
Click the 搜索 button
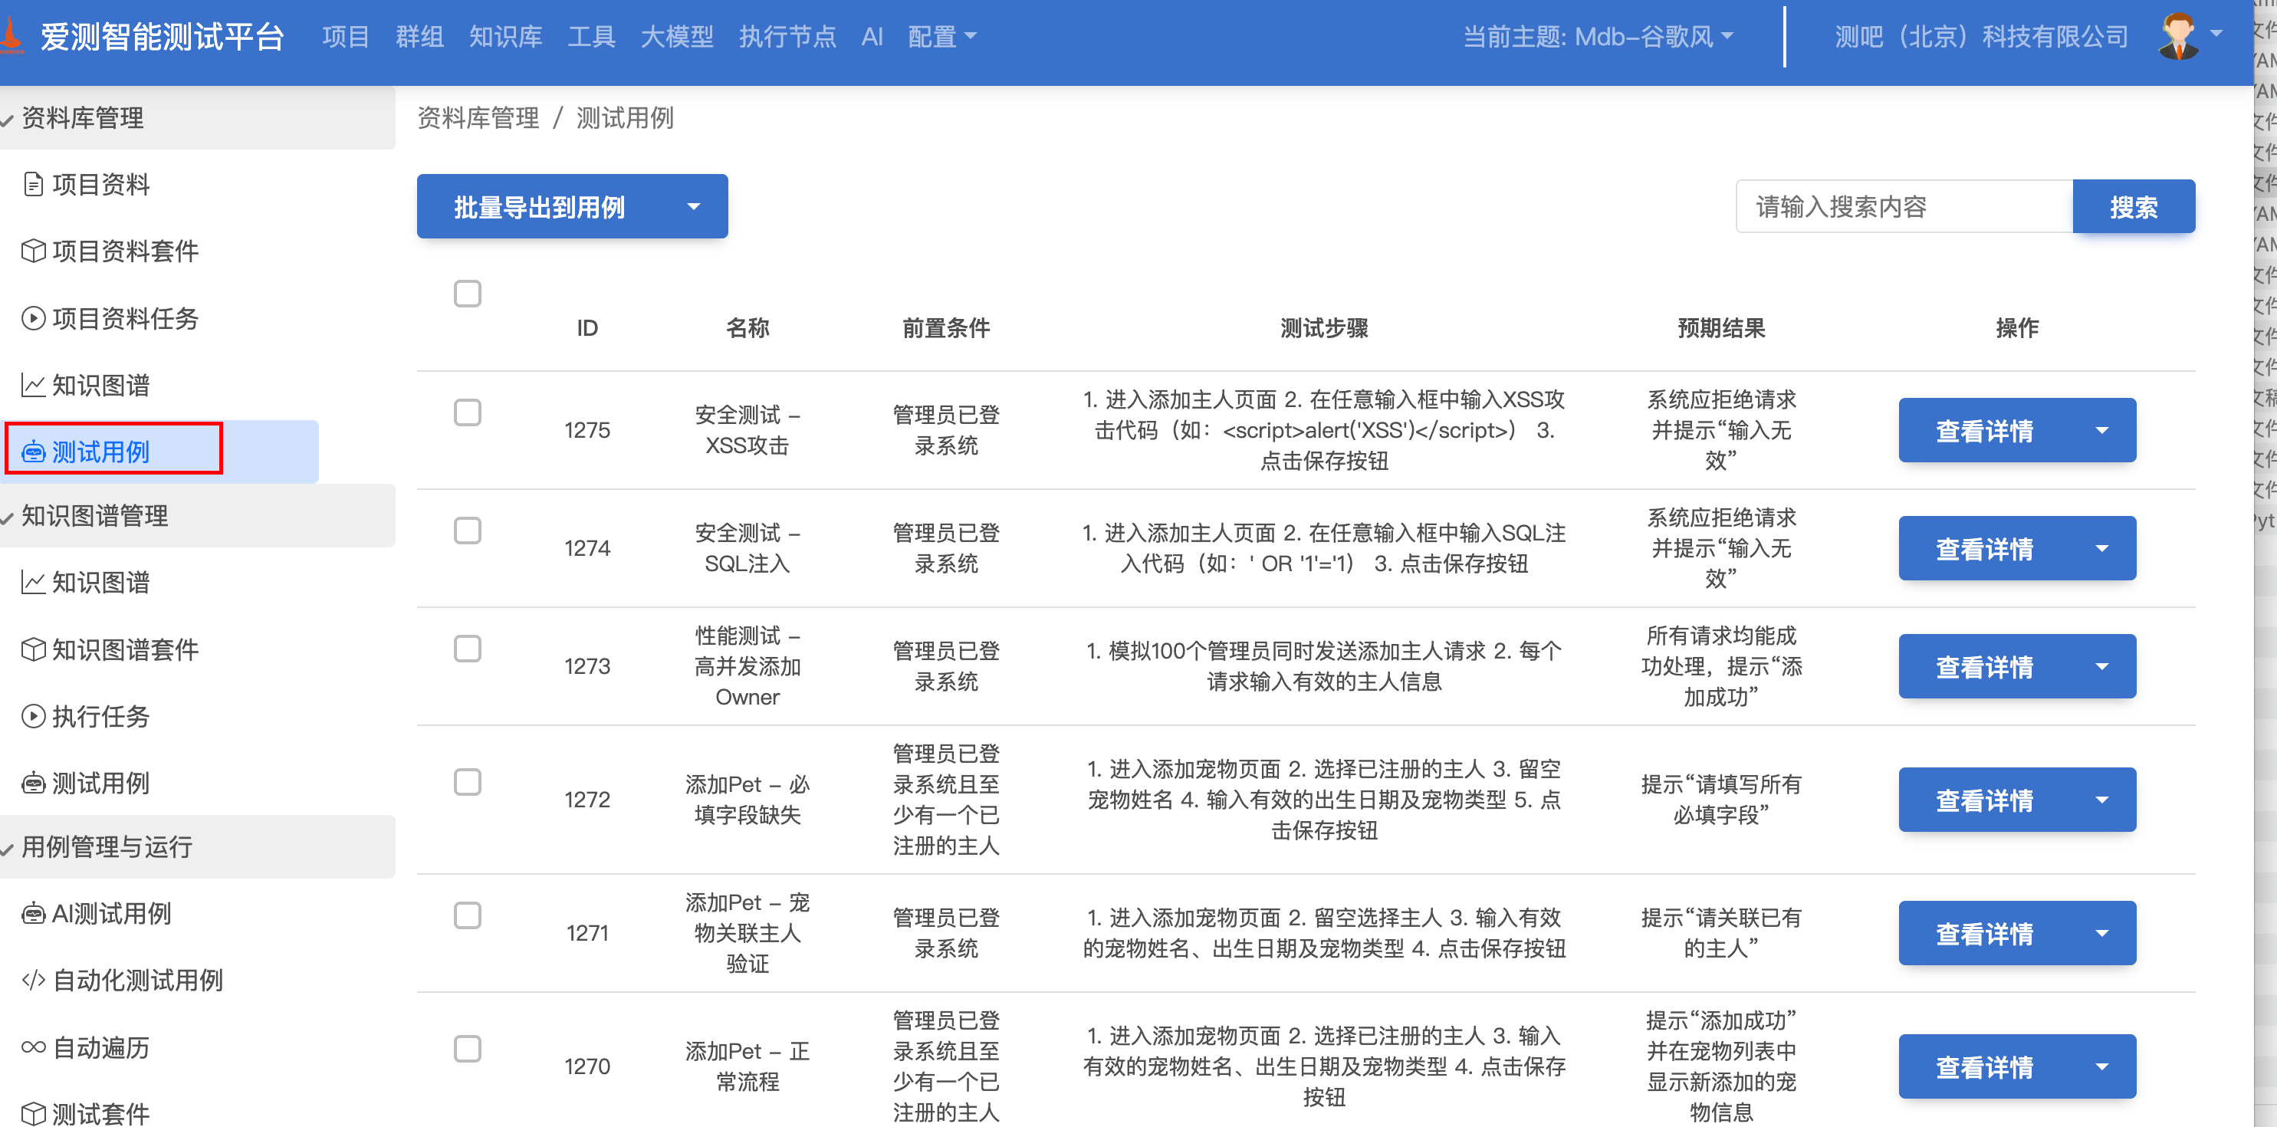2133,207
